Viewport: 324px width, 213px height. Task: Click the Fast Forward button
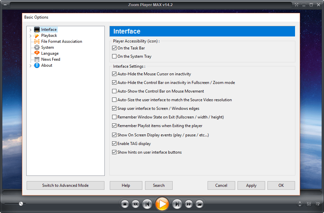coord(189,204)
